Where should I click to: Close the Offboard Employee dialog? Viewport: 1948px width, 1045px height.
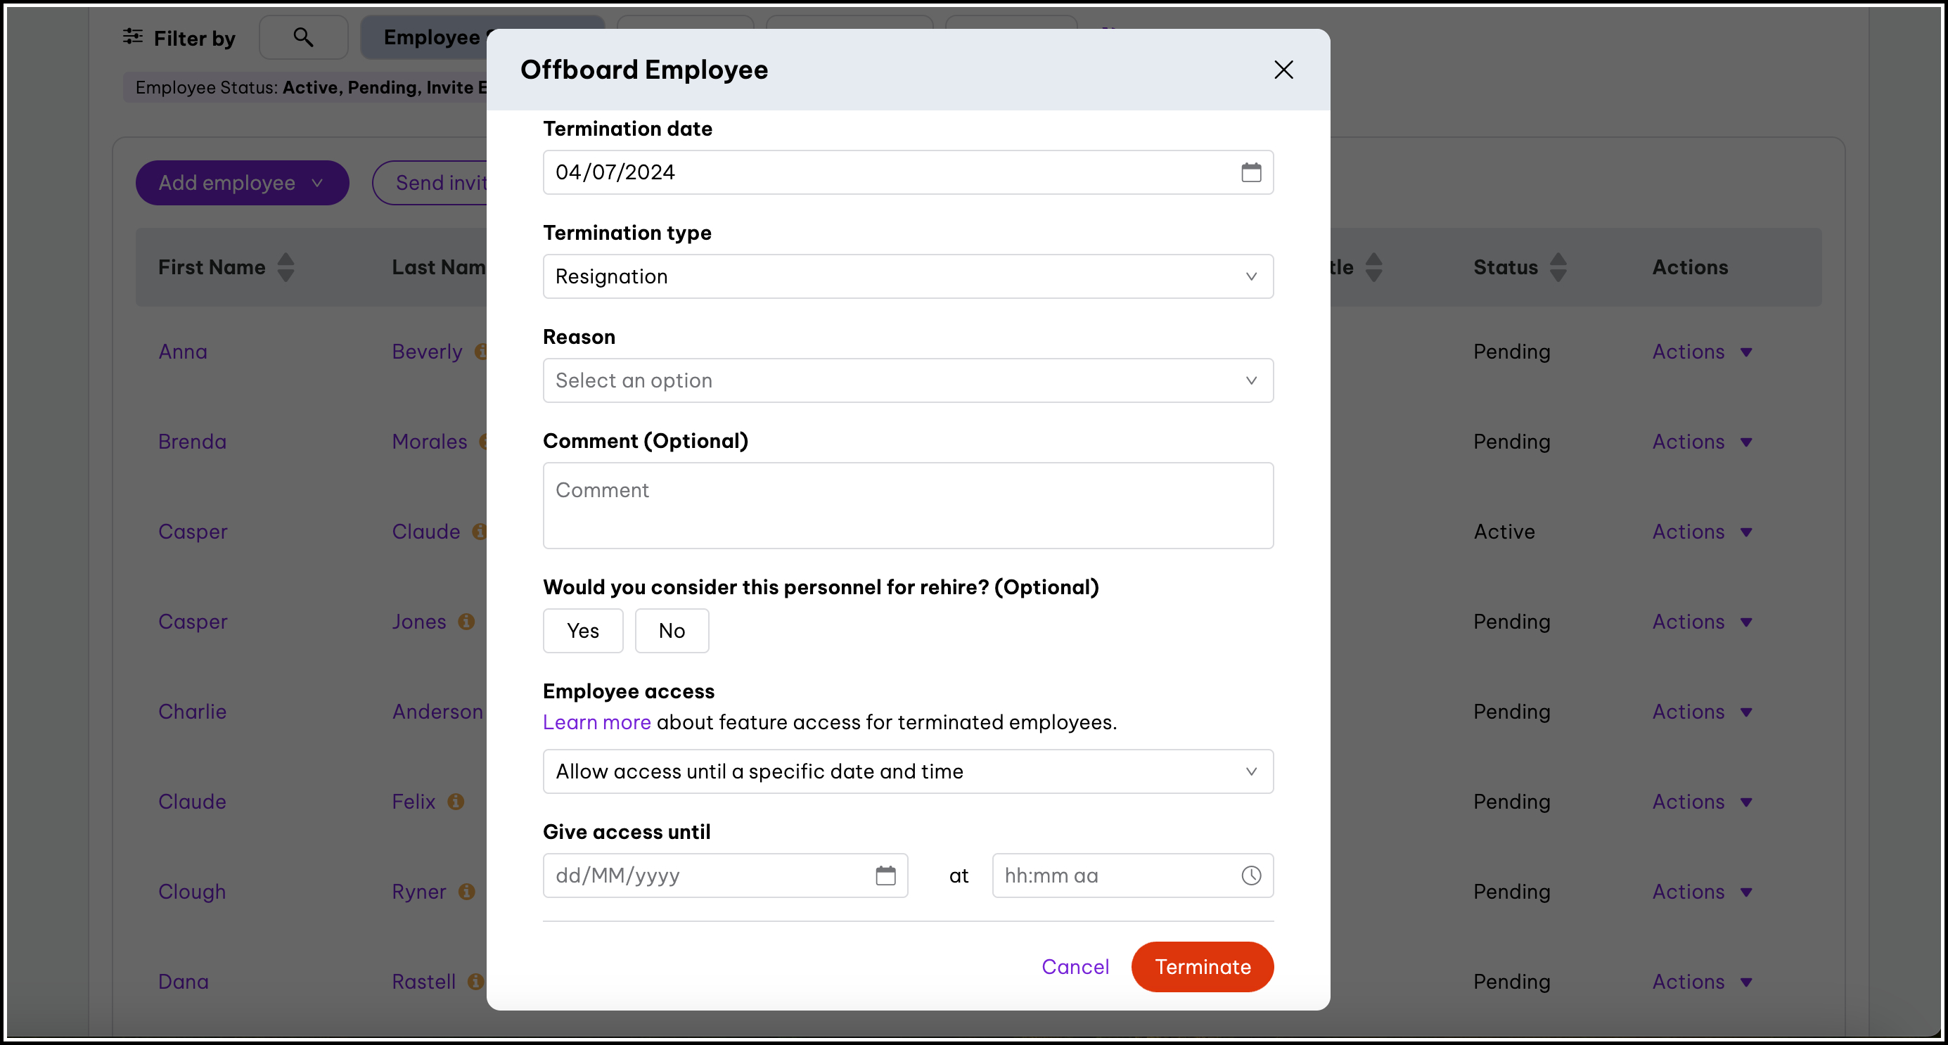coord(1283,70)
